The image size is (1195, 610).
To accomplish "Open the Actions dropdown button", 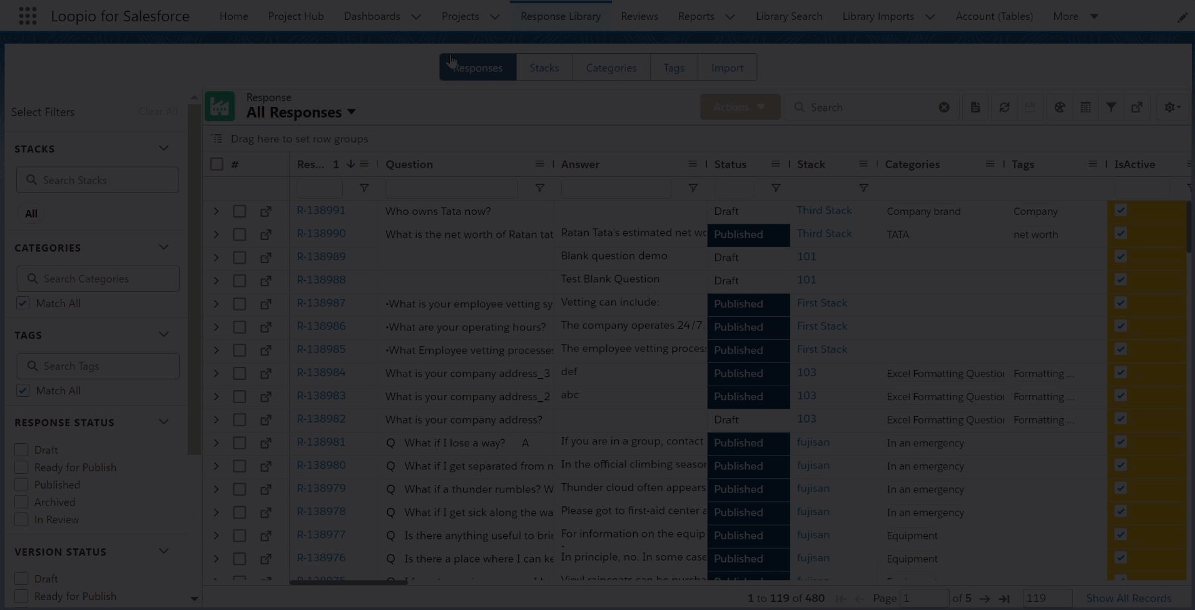I will tap(740, 107).
